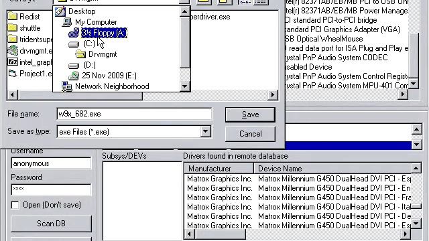Select the shuttle folder icon
The image size is (429, 241).
[13, 28]
